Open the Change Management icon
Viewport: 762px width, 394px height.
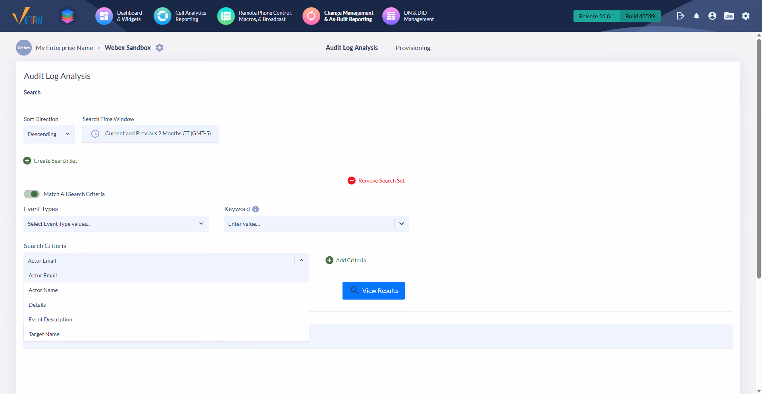(x=311, y=16)
